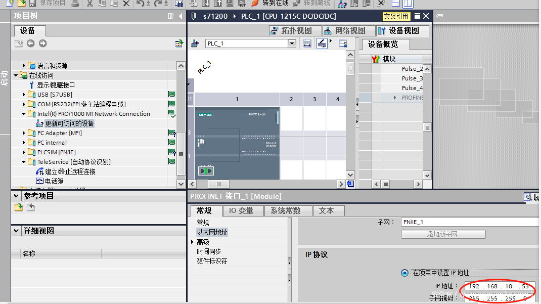Viewport: 541px width, 304px height.
Task: Open the IO 变量 tab in properties
Action: 241,210
